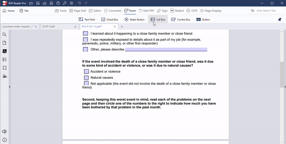Click scrollbar up arrow at top right

click(x=282, y=31)
